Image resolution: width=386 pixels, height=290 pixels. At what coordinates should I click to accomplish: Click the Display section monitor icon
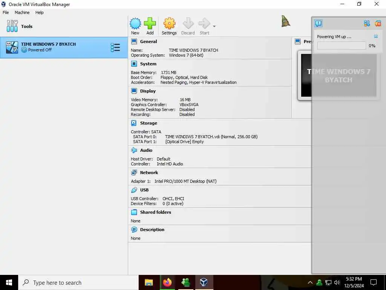pos(134,91)
